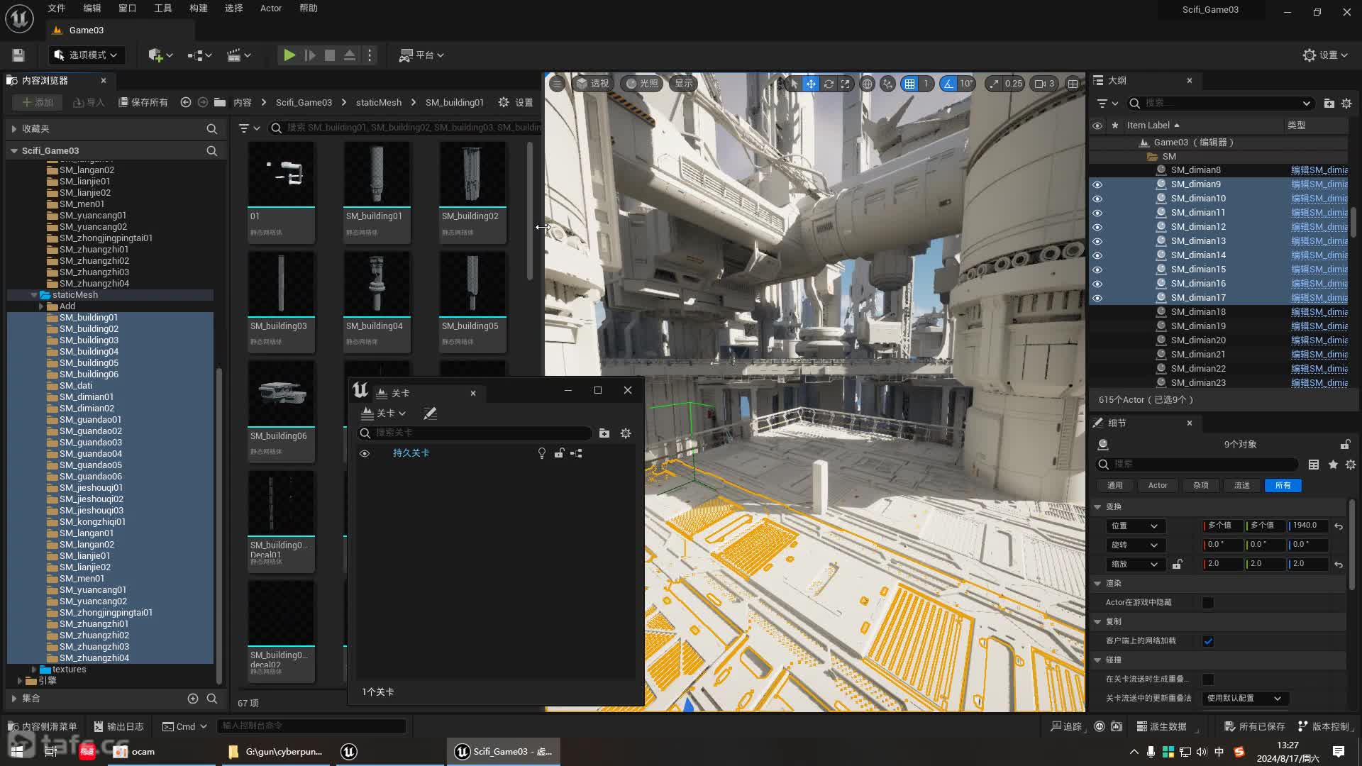Select the rotate tool in viewport
1362x766 pixels.
[x=828, y=84]
